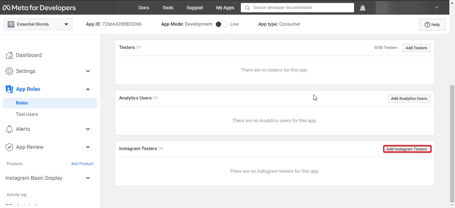This screenshot has height=208, width=455.
Task: Go to My Apps
Action: 225,8
